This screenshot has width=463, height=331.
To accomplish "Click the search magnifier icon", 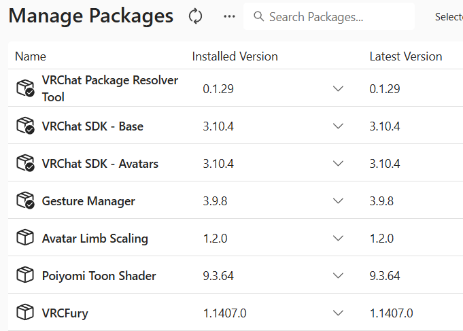I will coord(258,16).
